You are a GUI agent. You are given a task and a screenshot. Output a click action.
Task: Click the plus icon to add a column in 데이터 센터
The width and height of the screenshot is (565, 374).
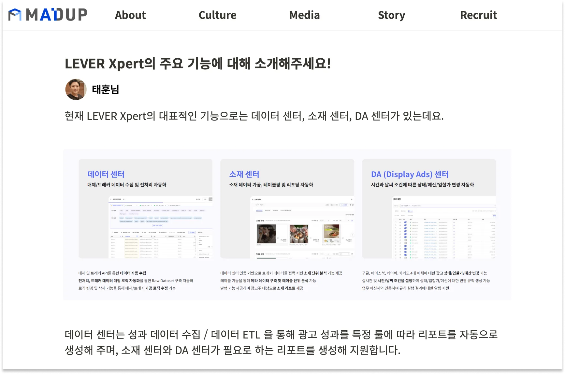[x=122, y=232]
